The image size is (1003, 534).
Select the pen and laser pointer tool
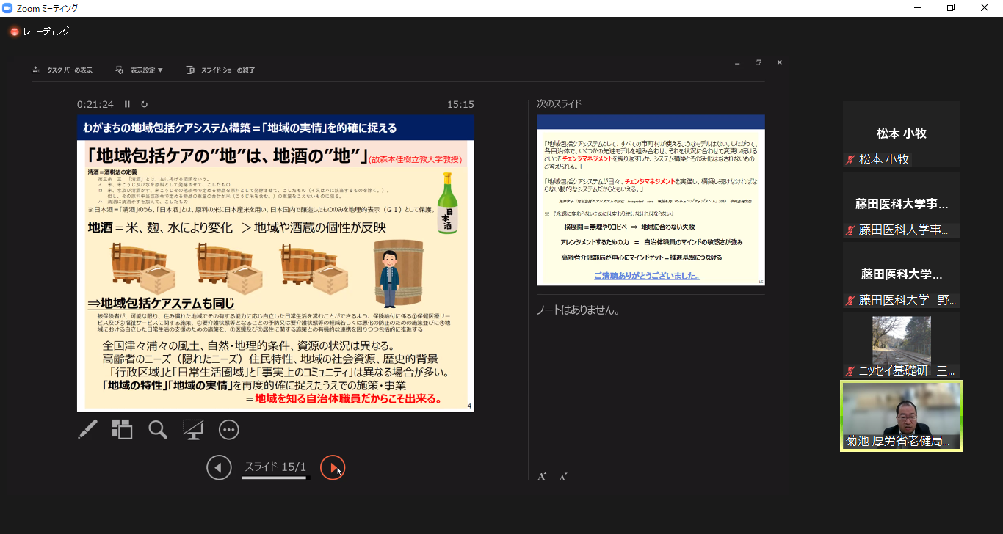(x=87, y=430)
